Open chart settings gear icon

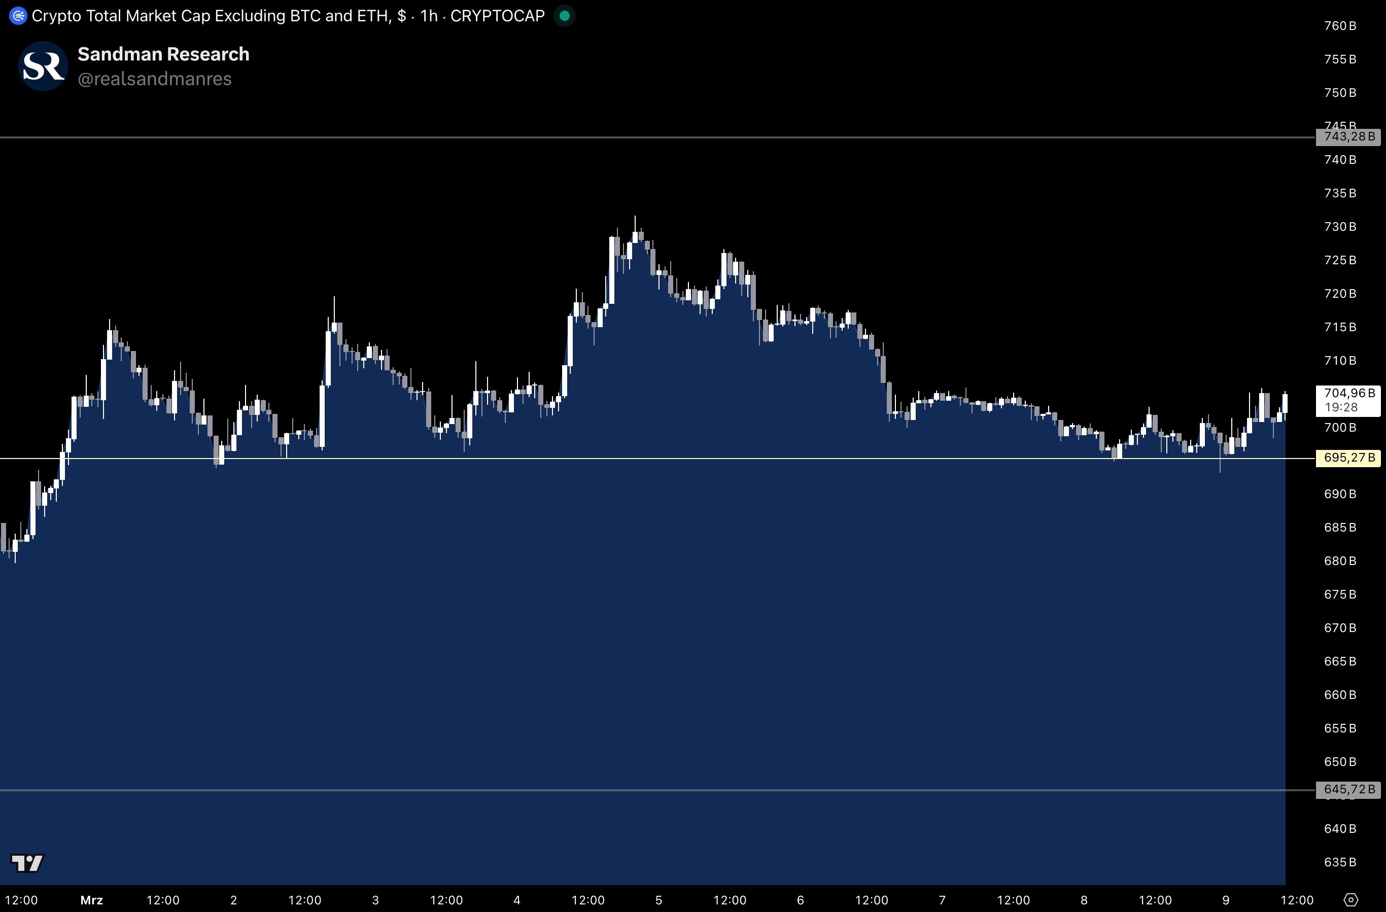click(1352, 900)
